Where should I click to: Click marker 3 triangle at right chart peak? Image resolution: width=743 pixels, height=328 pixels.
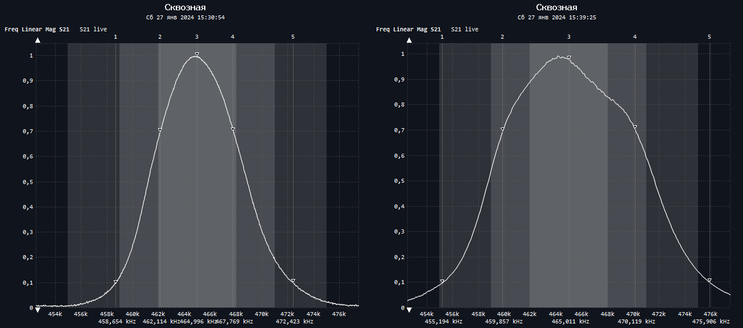tap(569, 57)
